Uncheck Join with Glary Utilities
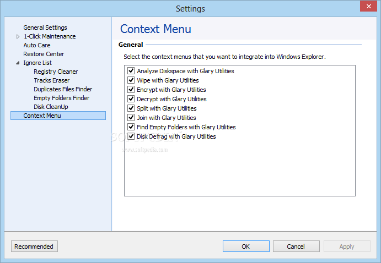The height and width of the screenshot is (263, 381). click(131, 118)
